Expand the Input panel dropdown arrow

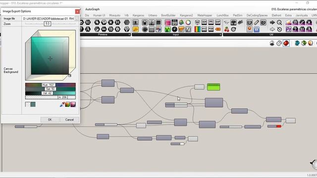pyautogui.click(x=220, y=35)
